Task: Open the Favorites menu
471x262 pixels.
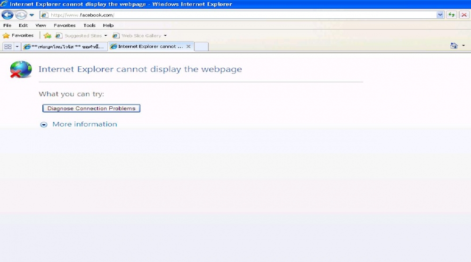Action: (65, 25)
